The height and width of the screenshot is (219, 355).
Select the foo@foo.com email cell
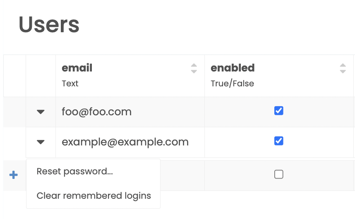pyautogui.click(x=97, y=112)
